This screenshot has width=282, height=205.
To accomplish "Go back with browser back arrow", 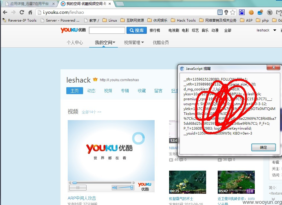I will tap(5, 12).
